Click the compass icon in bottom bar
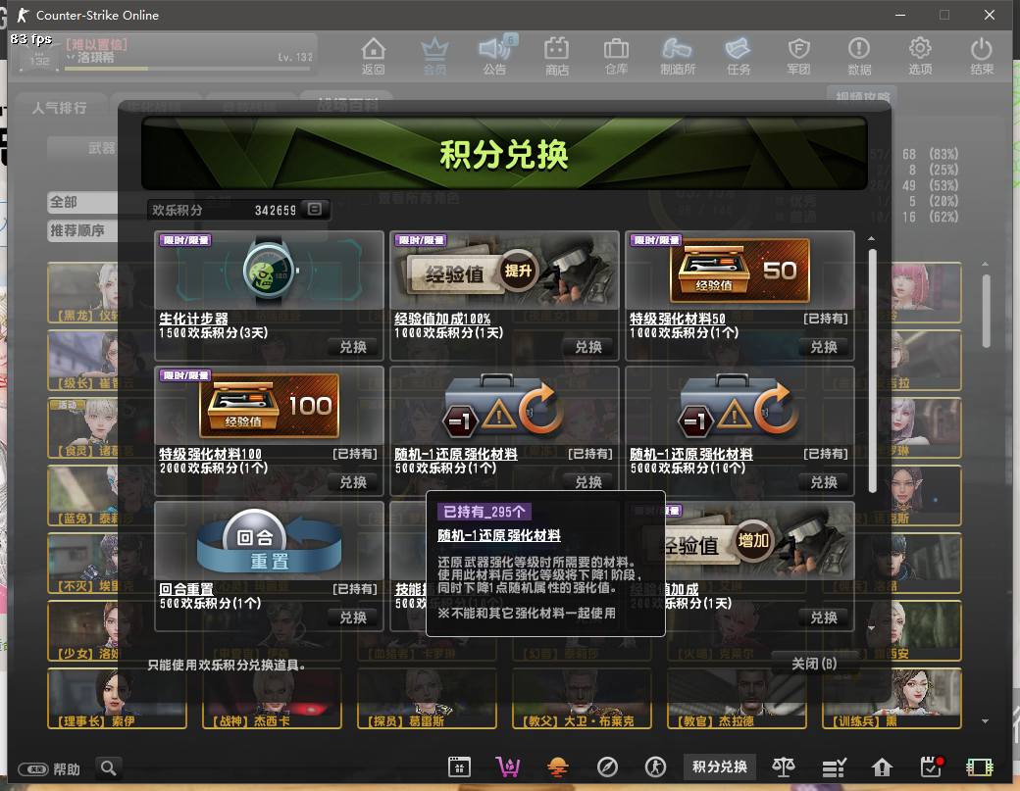The width and height of the screenshot is (1020, 791). pyautogui.click(x=607, y=766)
